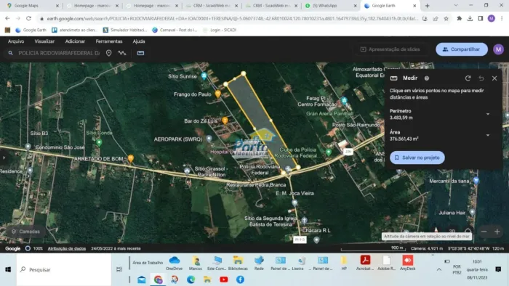Expand the Perímetro units dropdown

pyautogui.click(x=488, y=114)
